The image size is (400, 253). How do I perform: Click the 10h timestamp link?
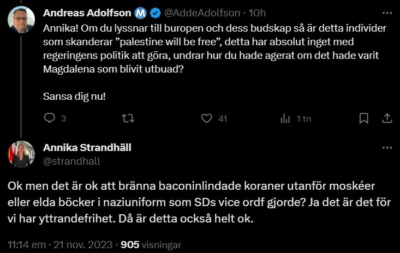[257, 13]
